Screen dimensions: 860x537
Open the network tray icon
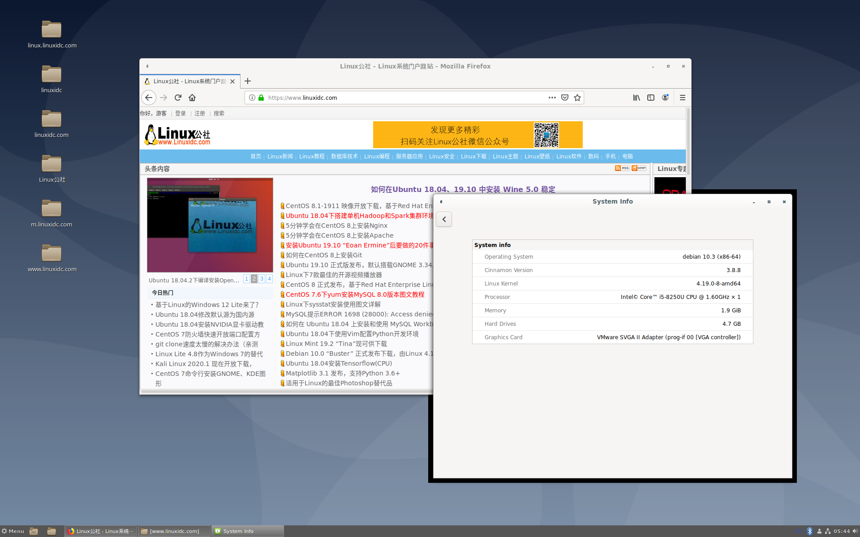pos(828,531)
